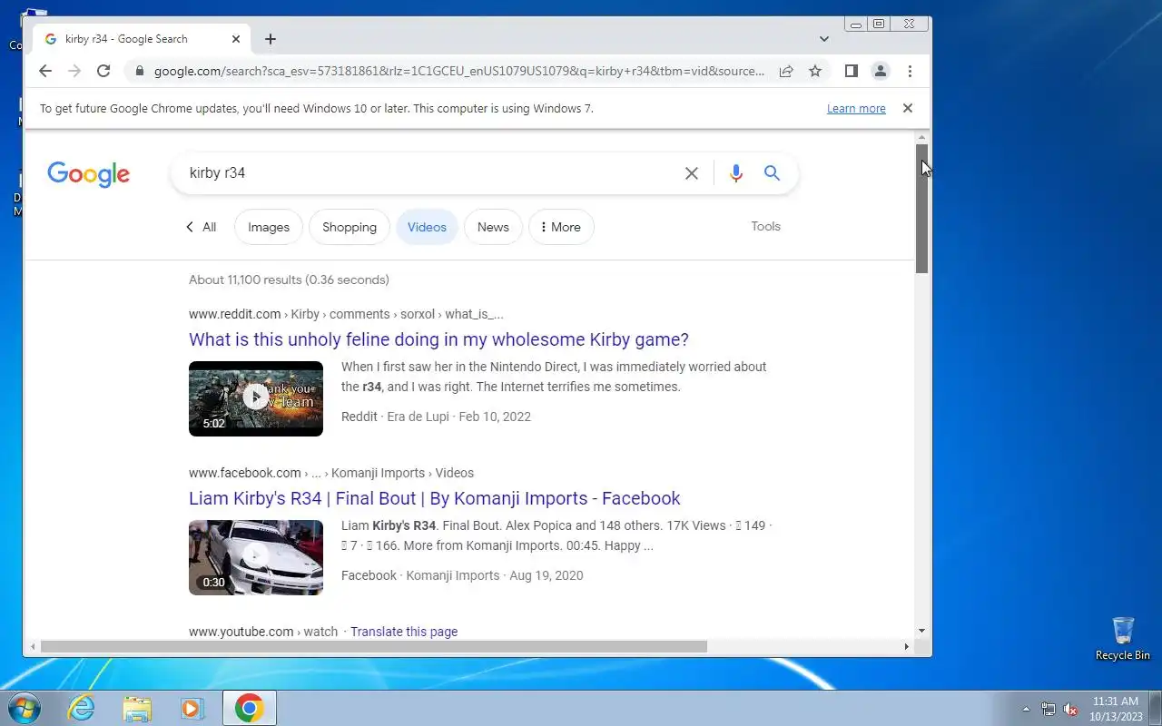Show hidden tray icons arrow
This screenshot has width=1162, height=726.
tap(1027, 709)
